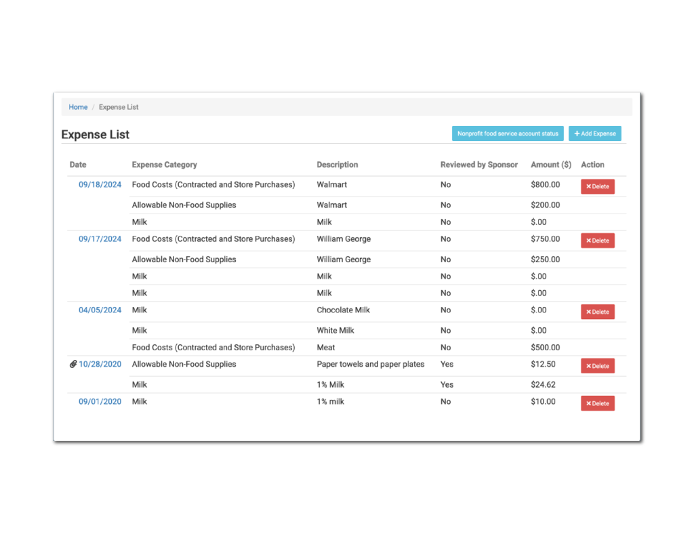Open Nonprofit food service account status
This screenshot has width=694, height=534.
(x=507, y=133)
